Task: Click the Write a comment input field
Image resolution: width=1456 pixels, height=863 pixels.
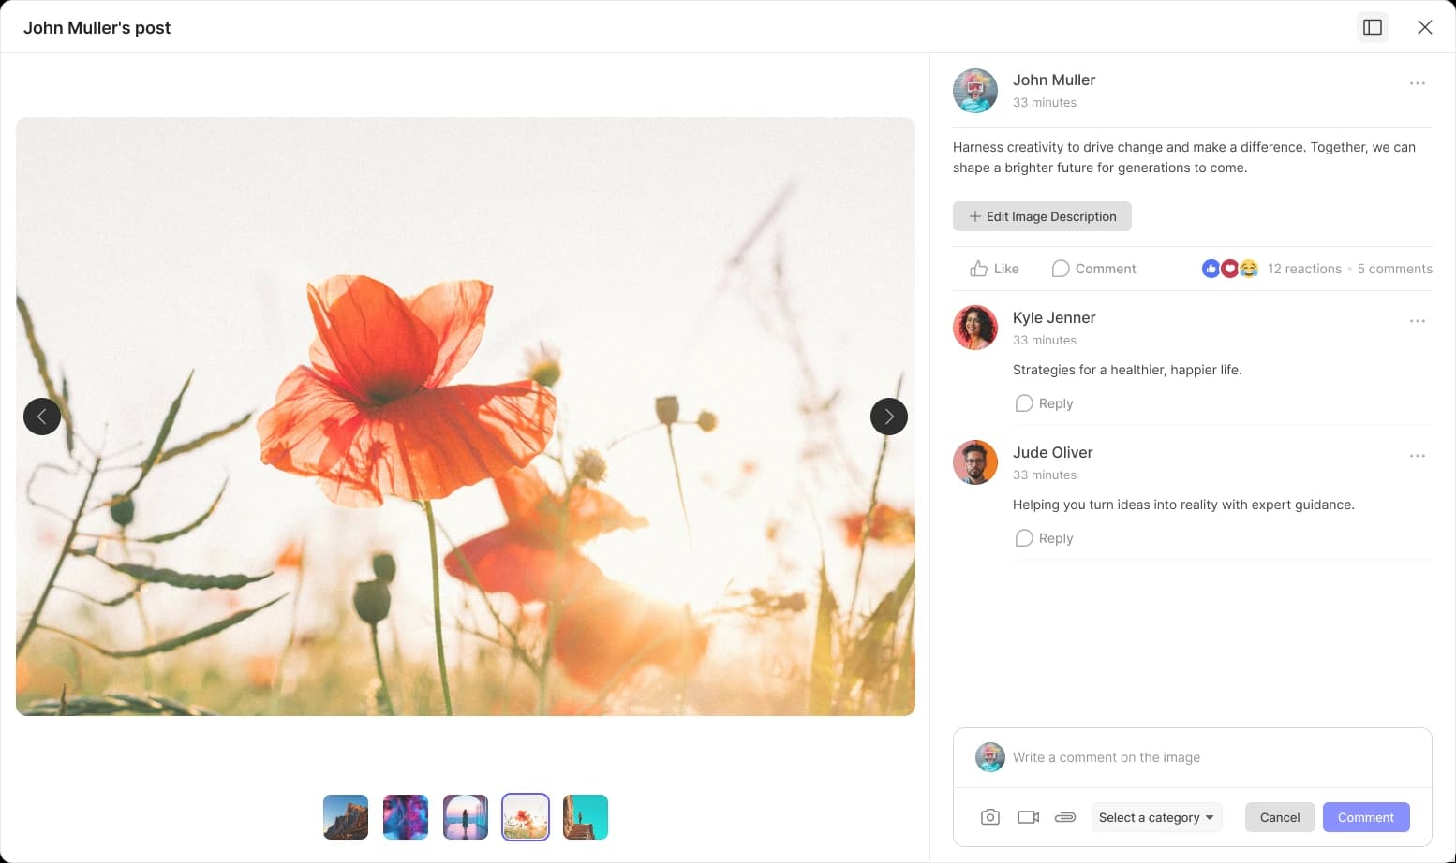Action: [x=1209, y=757]
